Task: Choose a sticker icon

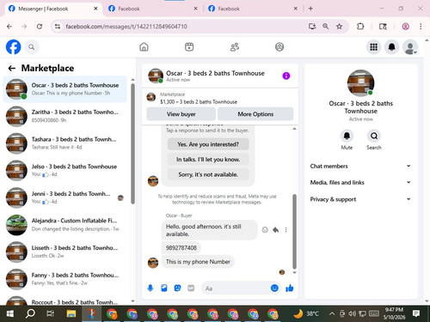Action: tap(177, 288)
